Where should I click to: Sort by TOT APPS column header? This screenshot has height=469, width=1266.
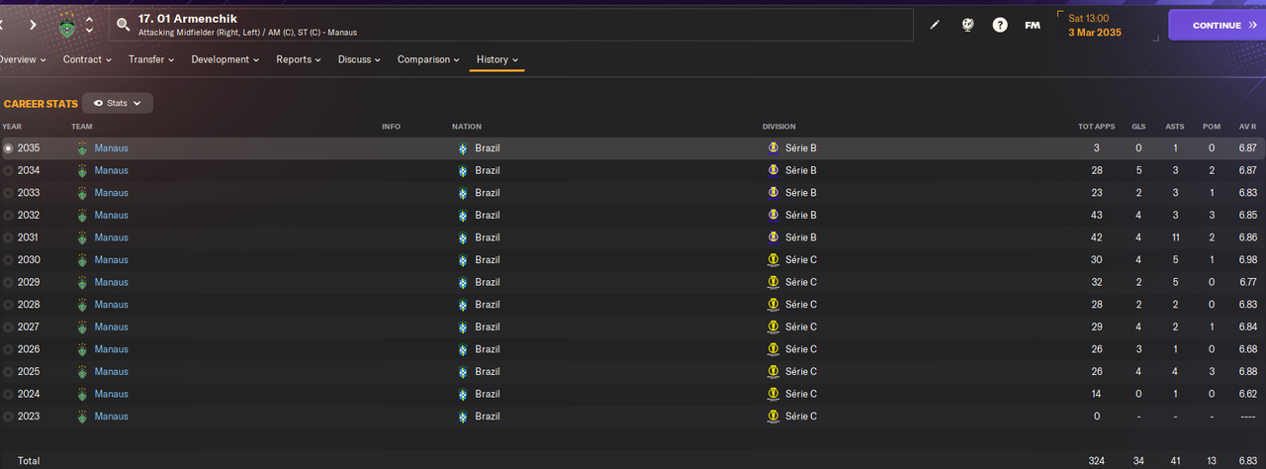1096,127
